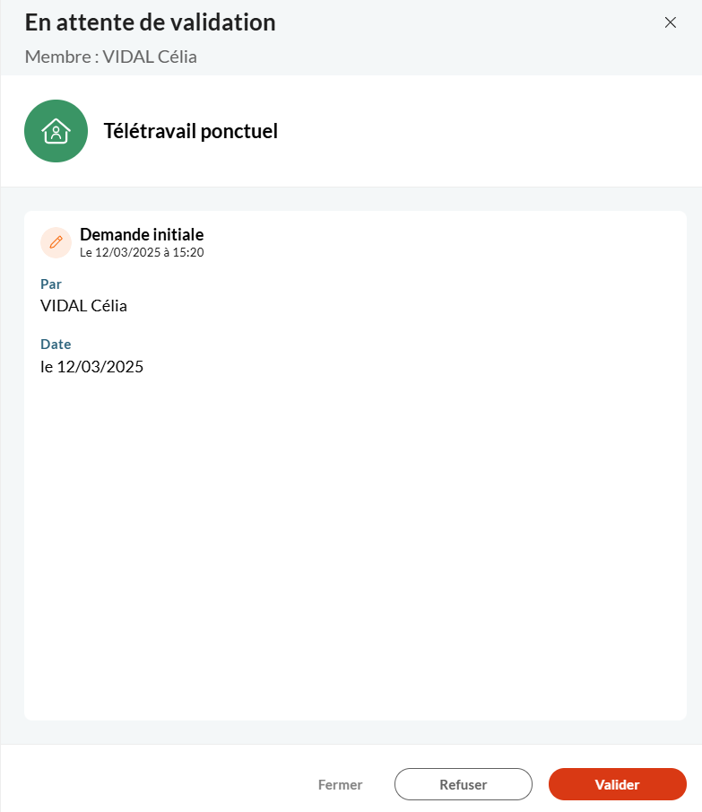Click the word 'ponctuel' in the request type
702x812 pixels.
(x=239, y=132)
